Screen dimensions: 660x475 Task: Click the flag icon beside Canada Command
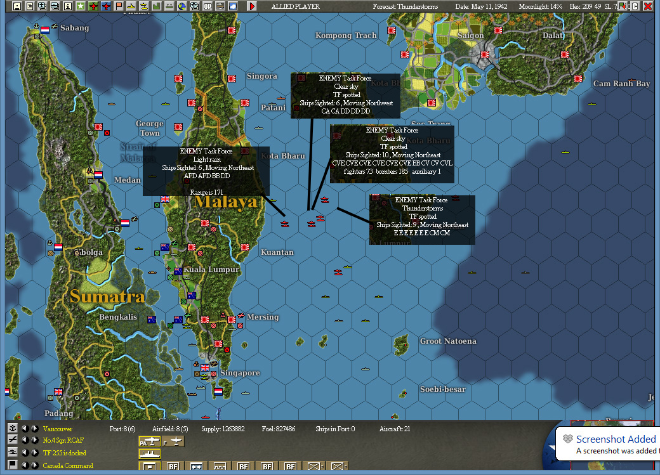point(12,464)
